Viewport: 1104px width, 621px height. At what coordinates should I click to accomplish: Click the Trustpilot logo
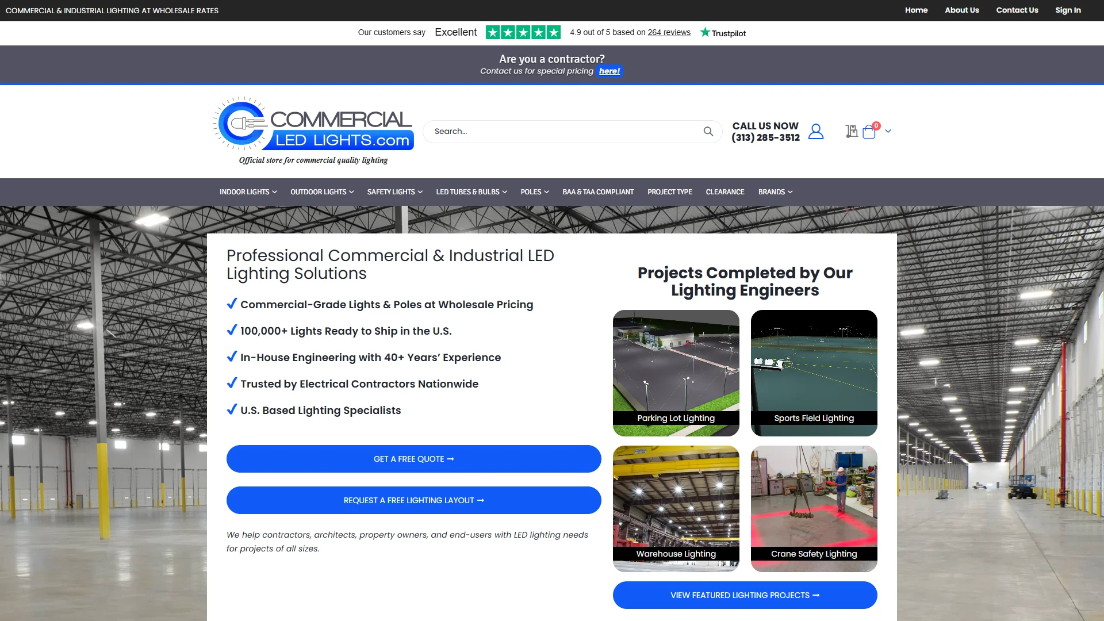pos(723,33)
